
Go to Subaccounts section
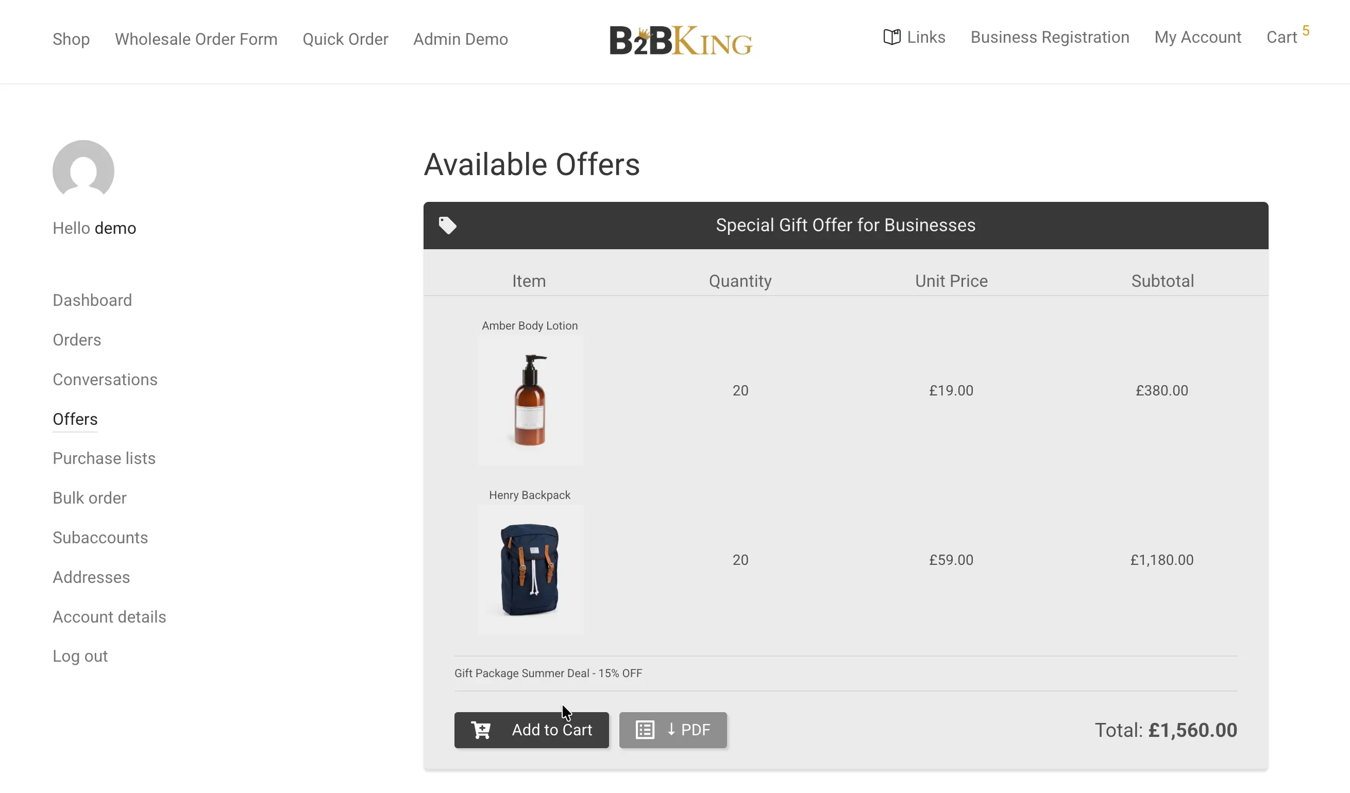click(100, 538)
